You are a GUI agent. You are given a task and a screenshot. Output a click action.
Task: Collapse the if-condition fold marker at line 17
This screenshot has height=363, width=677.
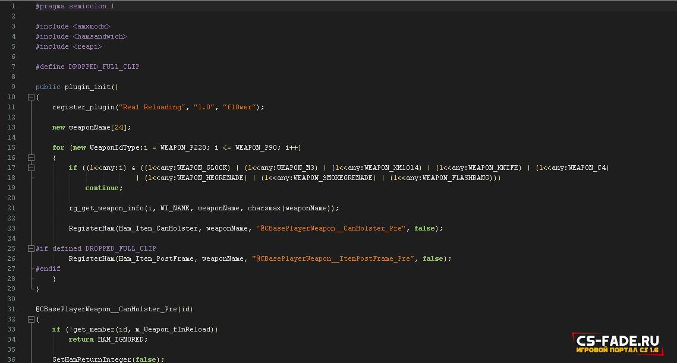coord(31,168)
